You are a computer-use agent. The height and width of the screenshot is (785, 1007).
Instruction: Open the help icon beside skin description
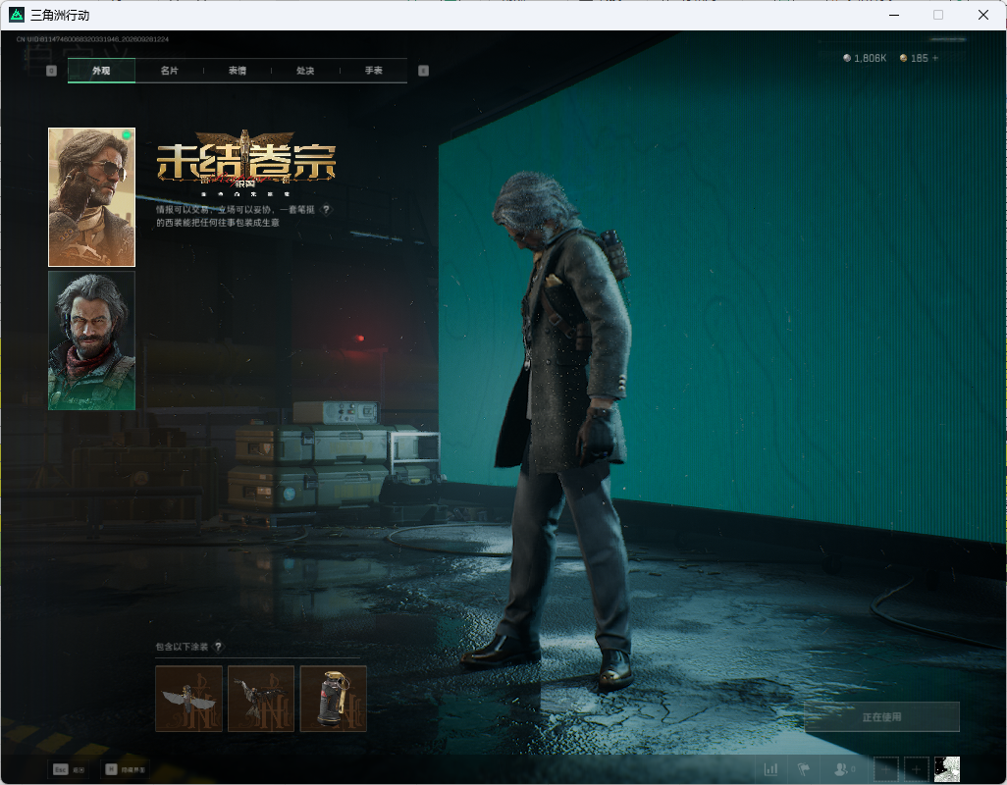click(x=326, y=209)
